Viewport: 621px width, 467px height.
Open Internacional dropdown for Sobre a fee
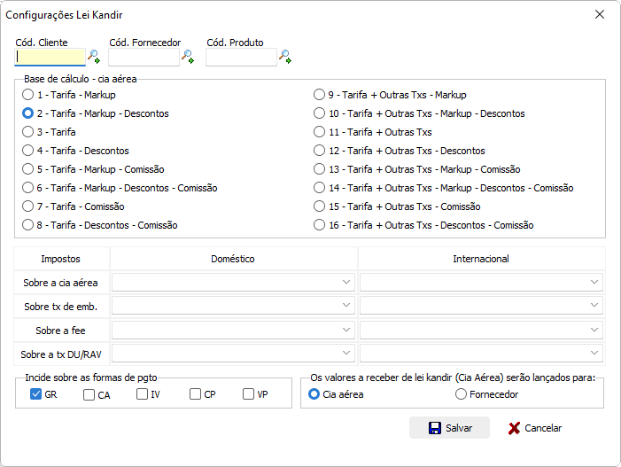click(481, 330)
